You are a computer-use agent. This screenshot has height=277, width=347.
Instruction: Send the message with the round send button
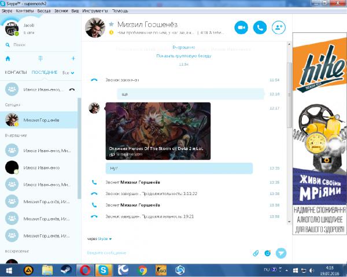tap(281, 253)
